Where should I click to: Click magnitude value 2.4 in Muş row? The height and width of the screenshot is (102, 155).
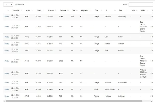(81, 51)
